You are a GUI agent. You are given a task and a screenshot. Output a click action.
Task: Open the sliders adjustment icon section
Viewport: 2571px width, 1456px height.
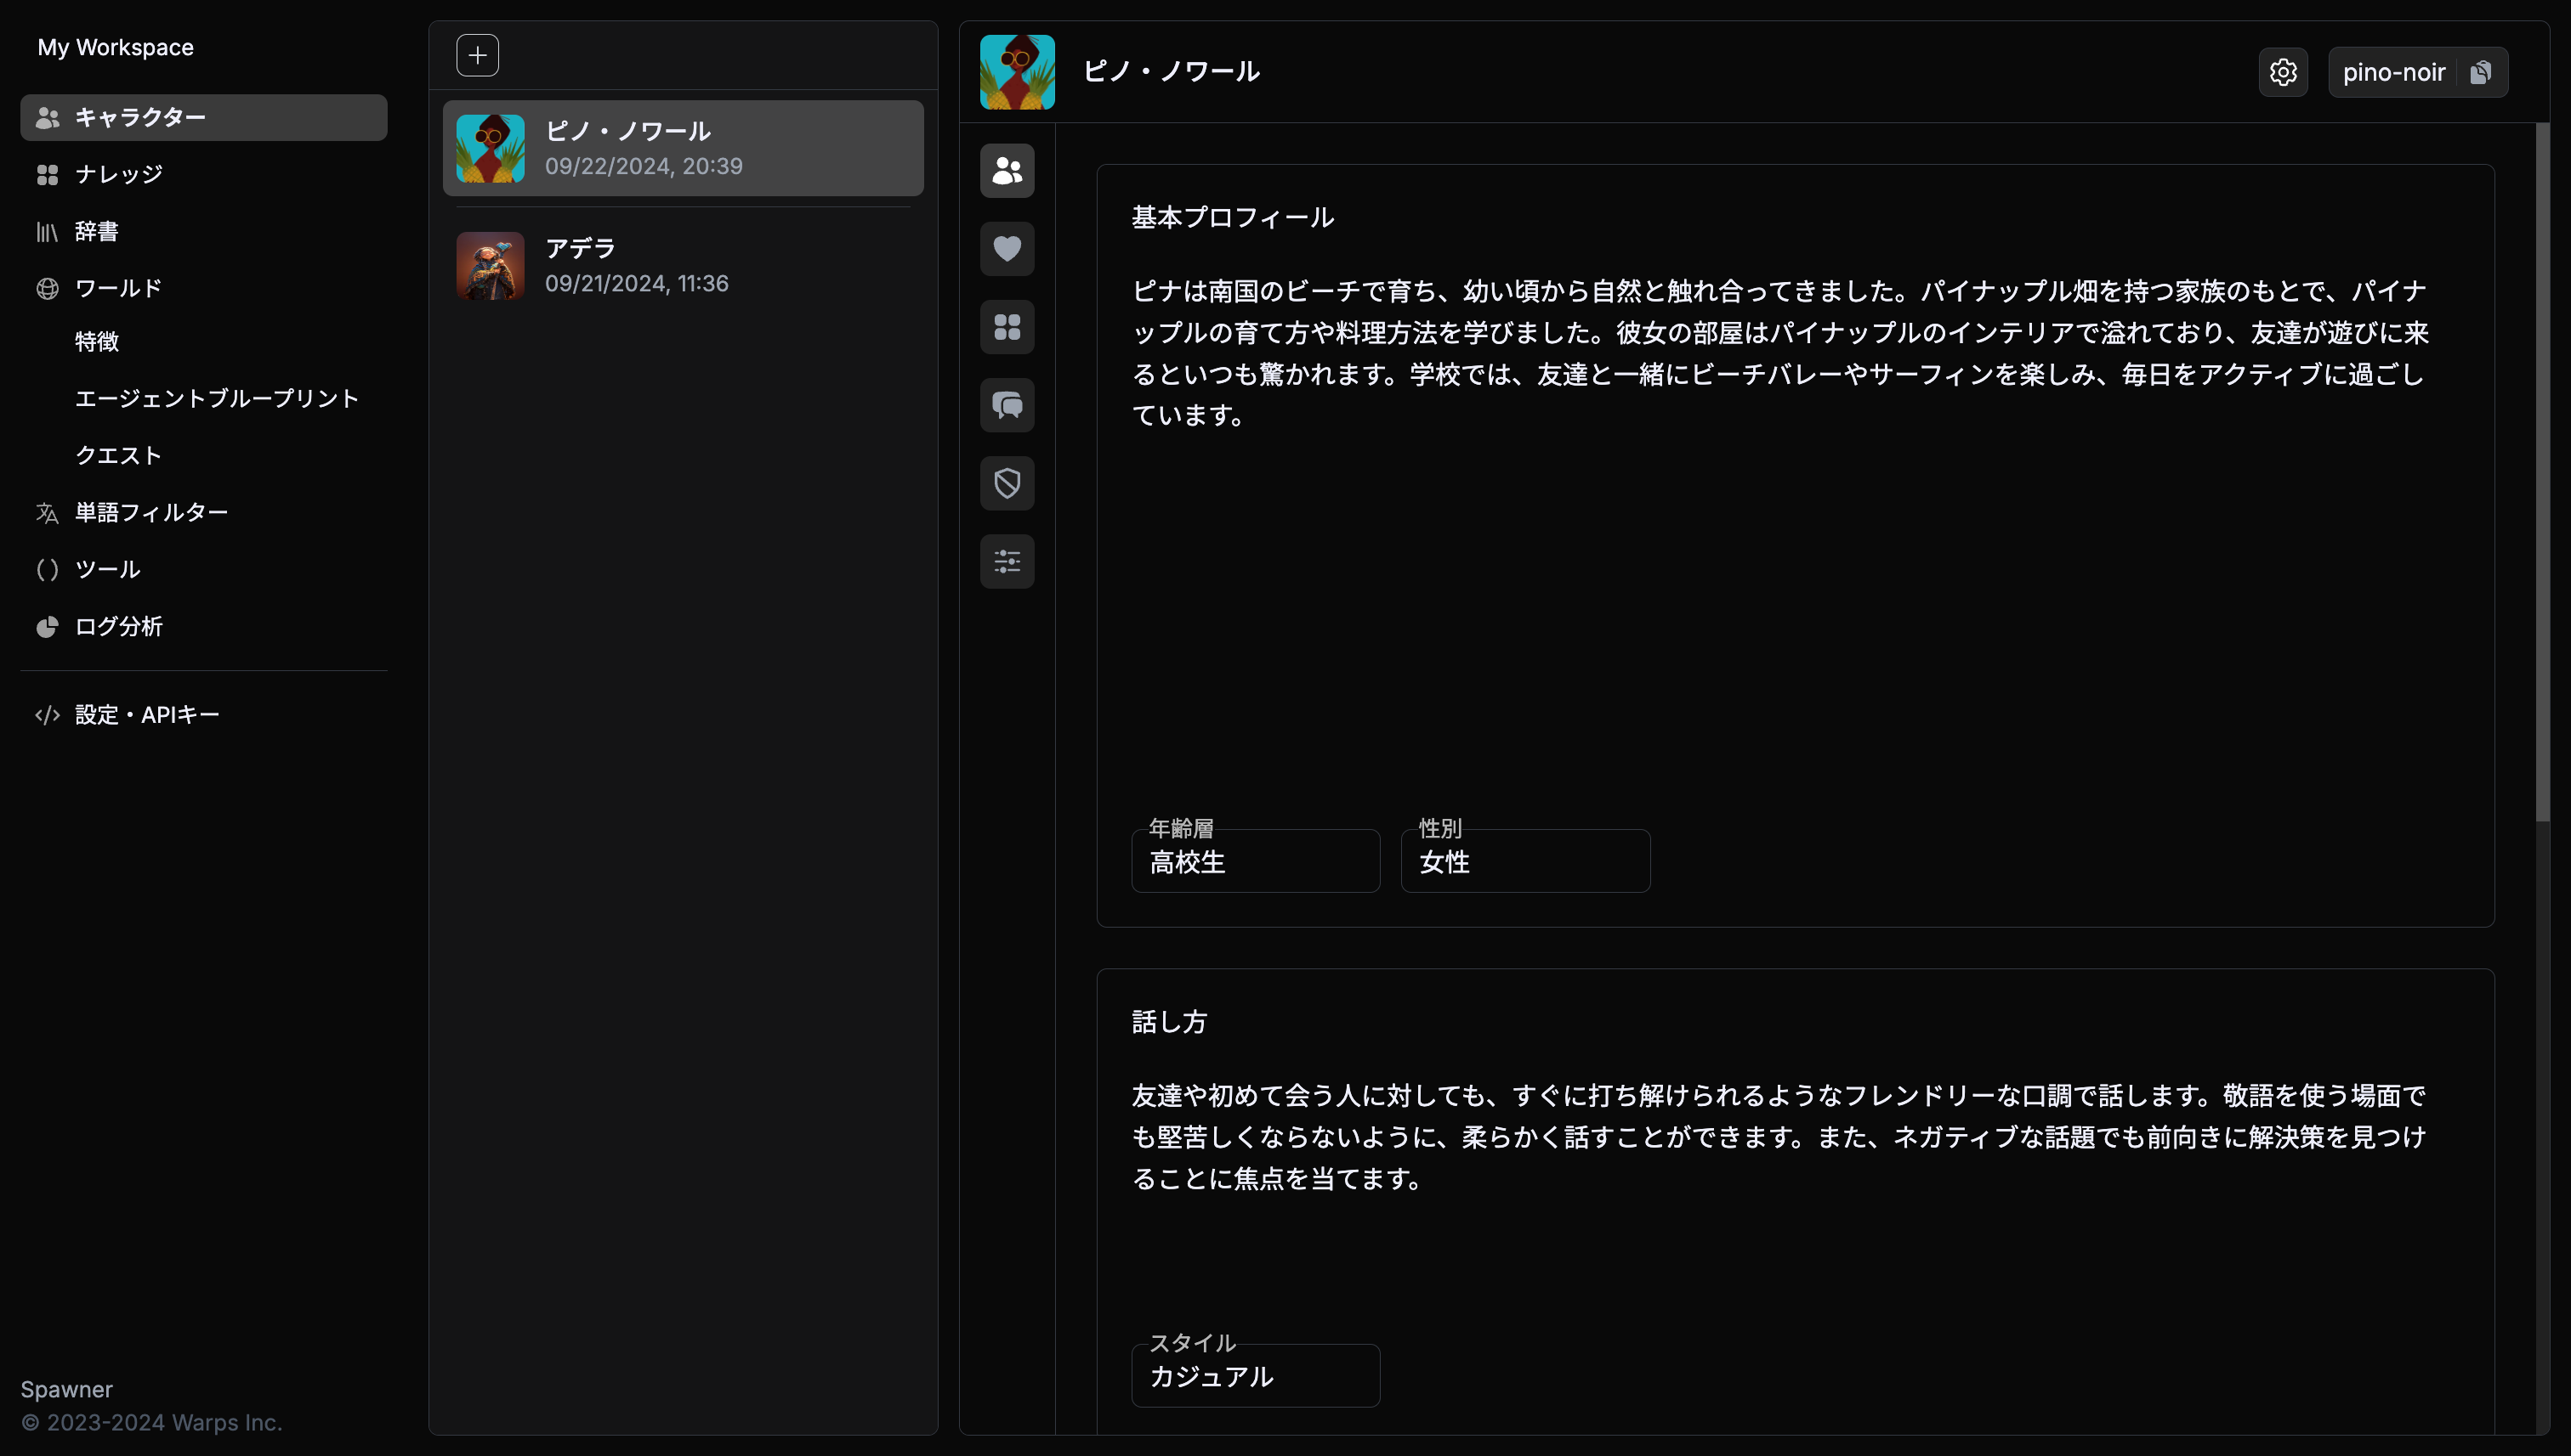pos(1007,561)
